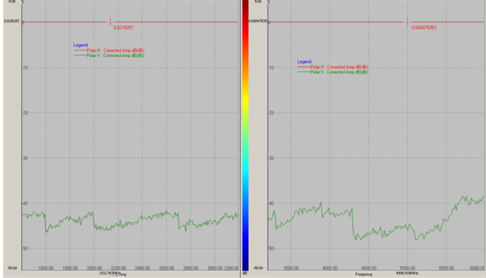Click the 5.00 upper limit field of left plot
The width and height of the screenshot is (486, 278).
tap(11, 2)
